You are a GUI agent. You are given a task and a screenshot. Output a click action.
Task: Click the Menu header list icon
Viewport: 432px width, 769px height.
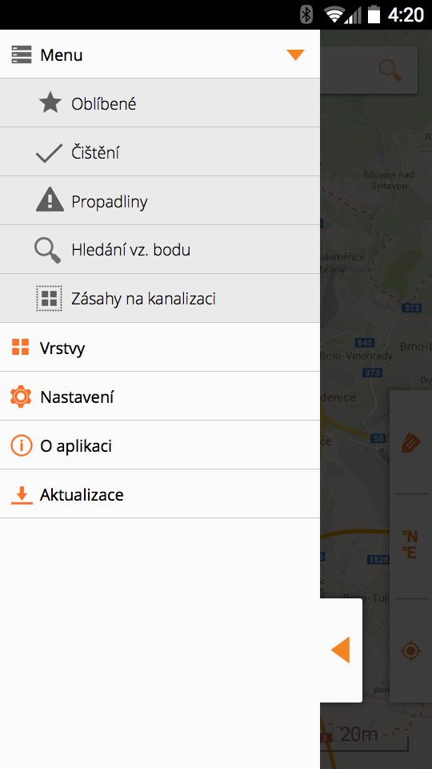click(x=22, y=54)
